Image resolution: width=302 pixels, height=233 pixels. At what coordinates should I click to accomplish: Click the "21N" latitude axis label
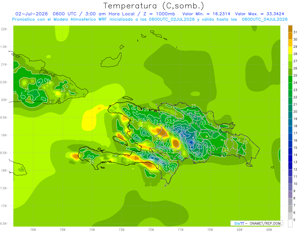pyautogui.click(x=4, y=64)
